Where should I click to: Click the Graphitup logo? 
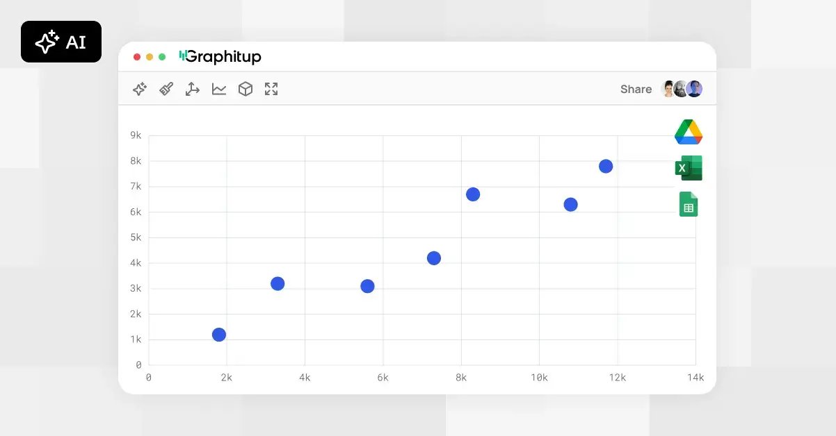point(220,57)
